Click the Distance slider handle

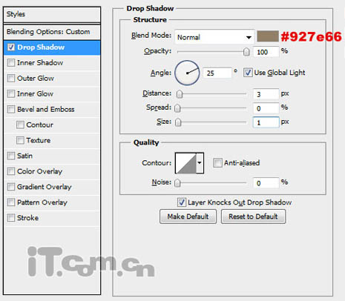click(180, 94)
